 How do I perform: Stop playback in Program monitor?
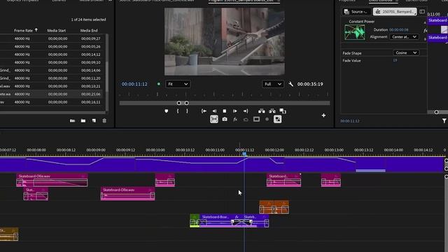pos(225,111)
